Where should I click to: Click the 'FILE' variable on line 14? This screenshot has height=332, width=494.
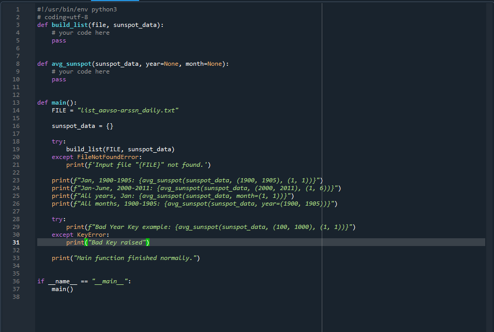pyautogui.click(x=59, y=110)
